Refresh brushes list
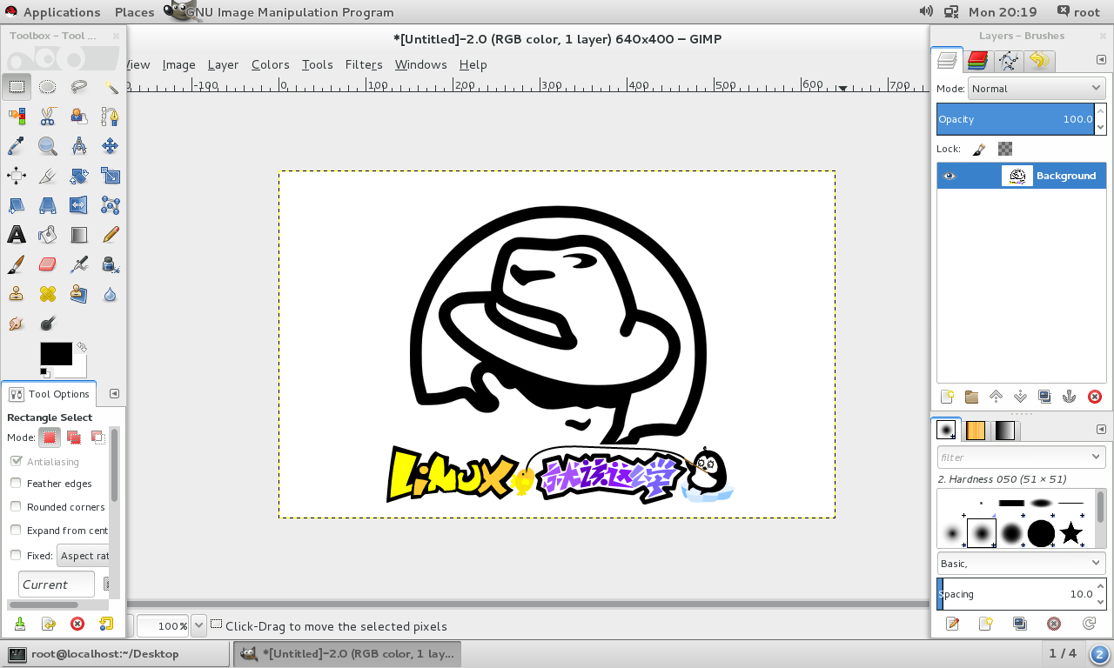The image size is (1114, 668). pos(1089,623)
